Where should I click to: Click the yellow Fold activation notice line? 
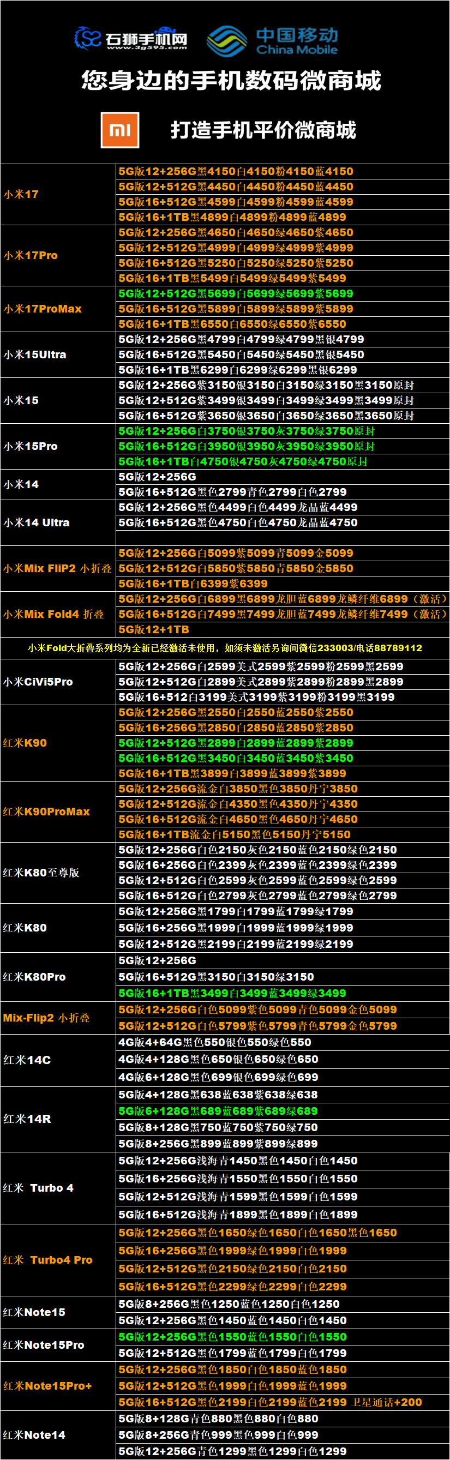pos(224,648)
